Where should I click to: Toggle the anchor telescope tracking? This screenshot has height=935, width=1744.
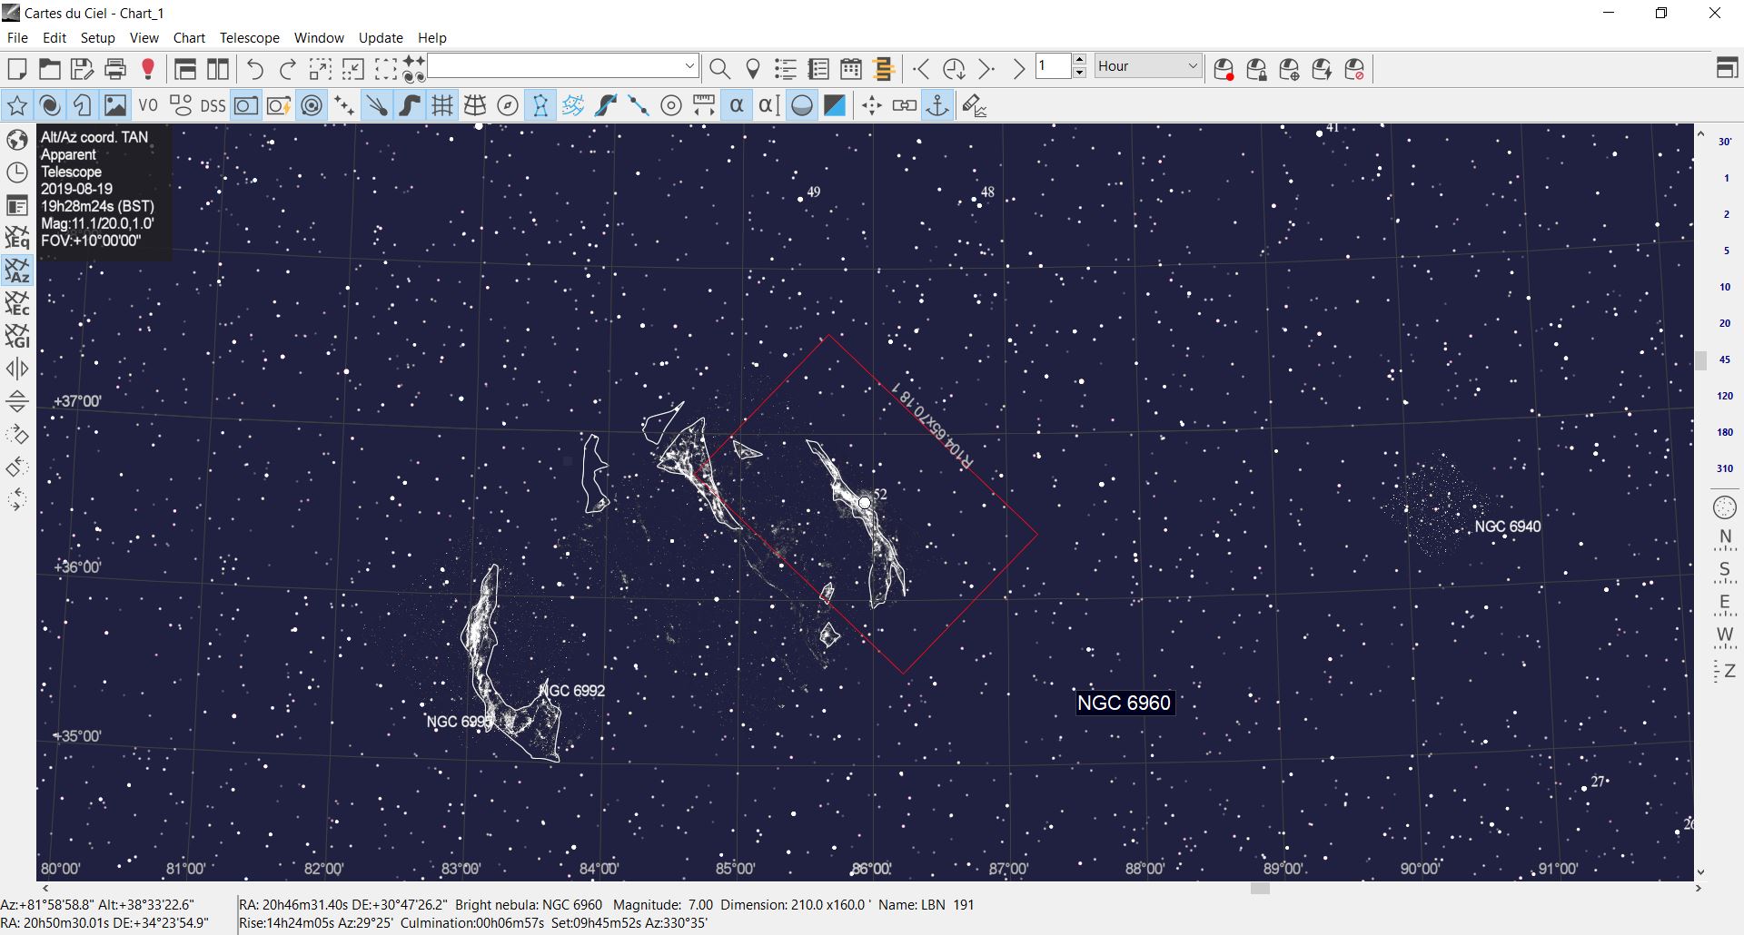click(x=936, y=106)
